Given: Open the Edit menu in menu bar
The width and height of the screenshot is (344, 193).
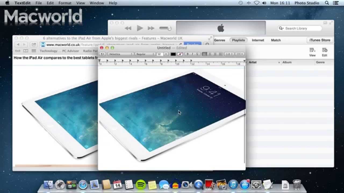Looking at the screenshot, I should (50, 3).
